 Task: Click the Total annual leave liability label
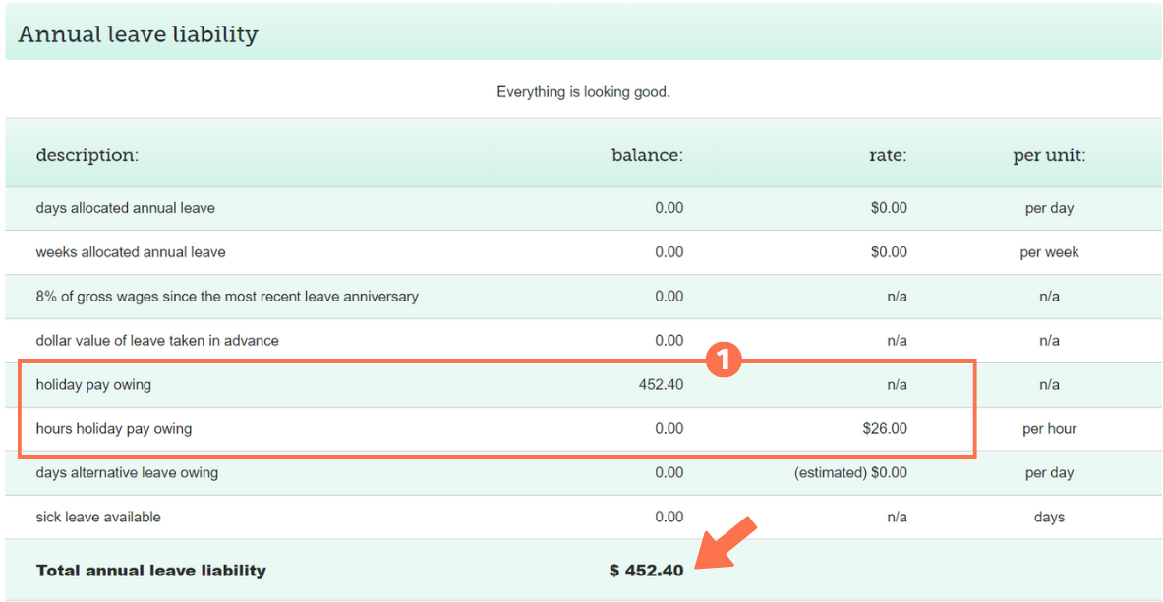(x=149, y=570)
